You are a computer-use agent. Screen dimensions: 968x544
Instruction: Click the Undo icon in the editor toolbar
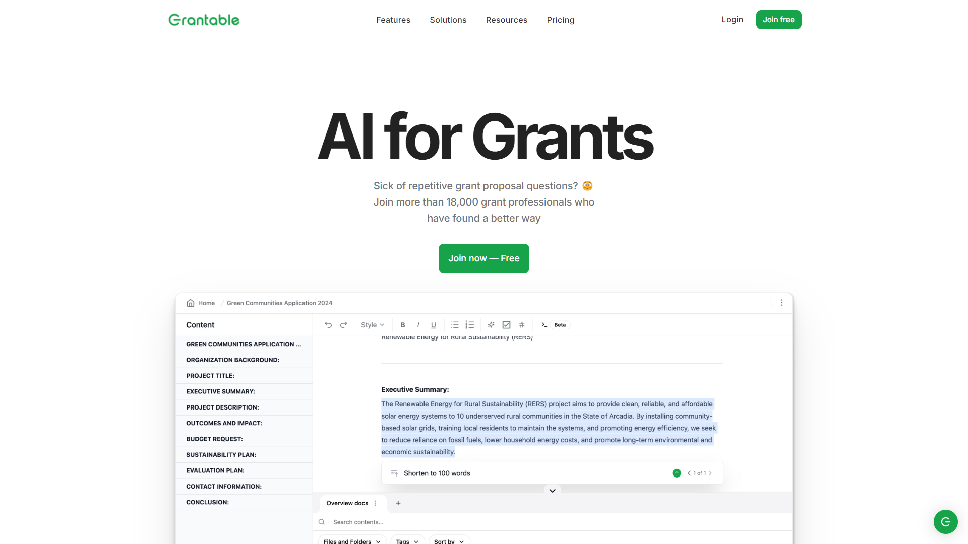pyautogui.click(x=328, y=325)
